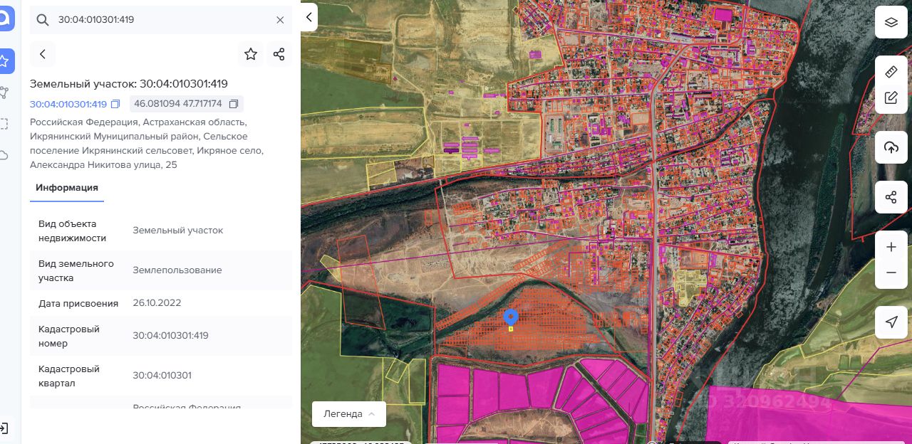
Task: Collapse the side panel with the chevron
Action: click(309, 17)
